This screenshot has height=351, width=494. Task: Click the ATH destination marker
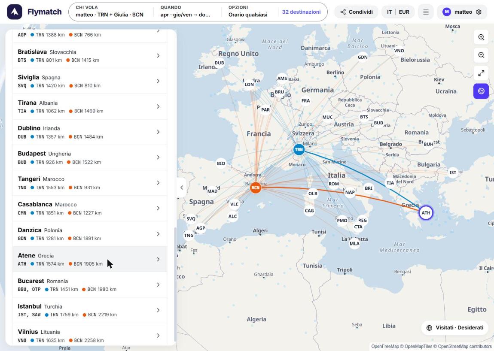[x=426, y=213]
